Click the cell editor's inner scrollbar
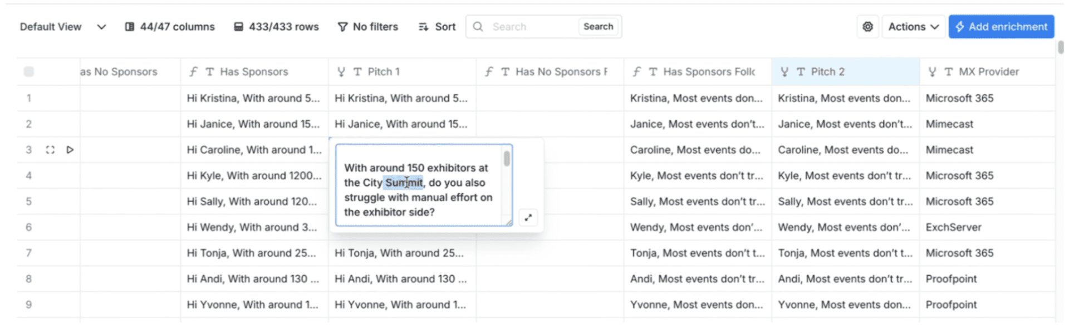 point(507,159)
